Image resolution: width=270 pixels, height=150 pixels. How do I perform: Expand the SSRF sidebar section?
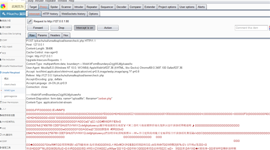(13, 141)
